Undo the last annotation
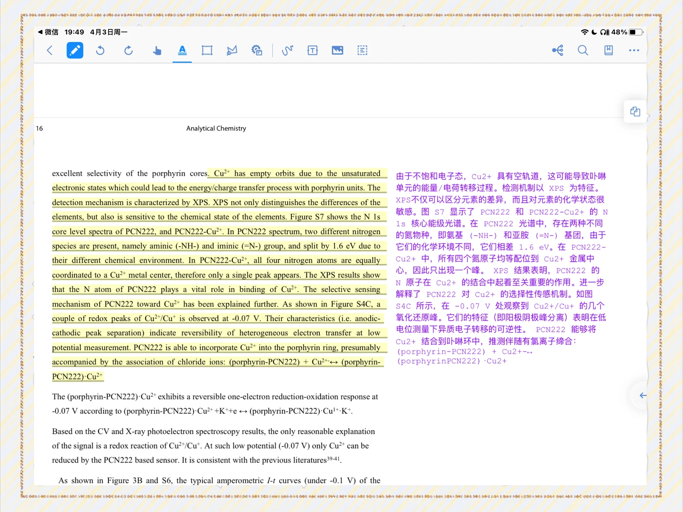 (x=100, y=50)
